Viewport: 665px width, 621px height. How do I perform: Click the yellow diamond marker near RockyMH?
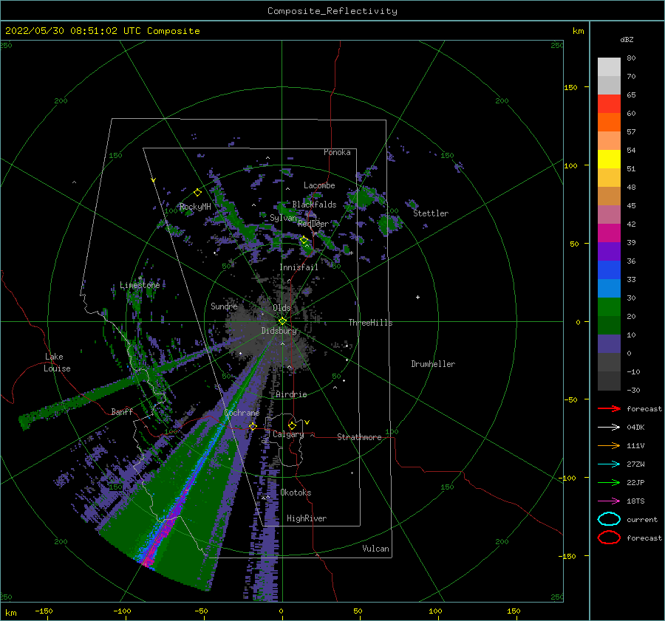click(197, 193)
